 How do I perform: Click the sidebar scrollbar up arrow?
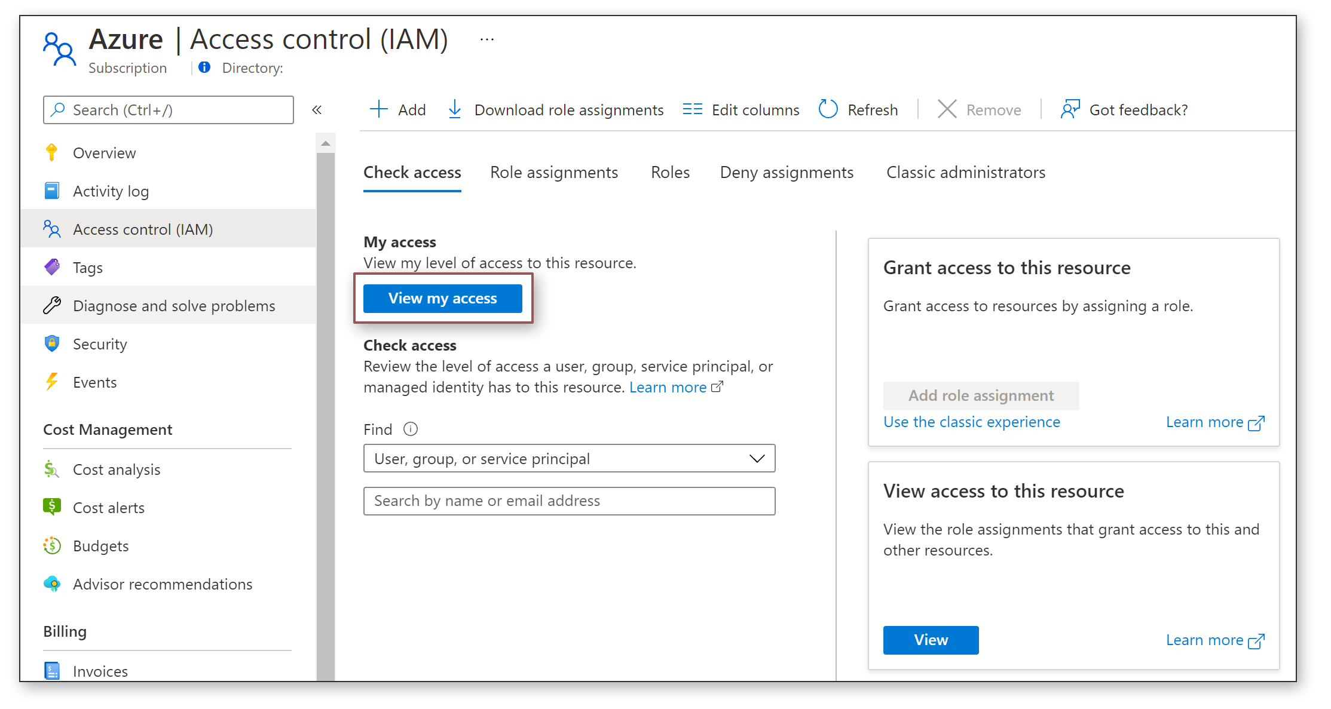pos(326,143)
